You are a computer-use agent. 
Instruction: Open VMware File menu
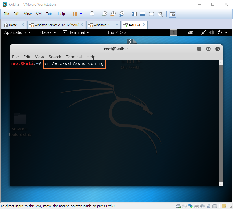[x=6, y=14]
